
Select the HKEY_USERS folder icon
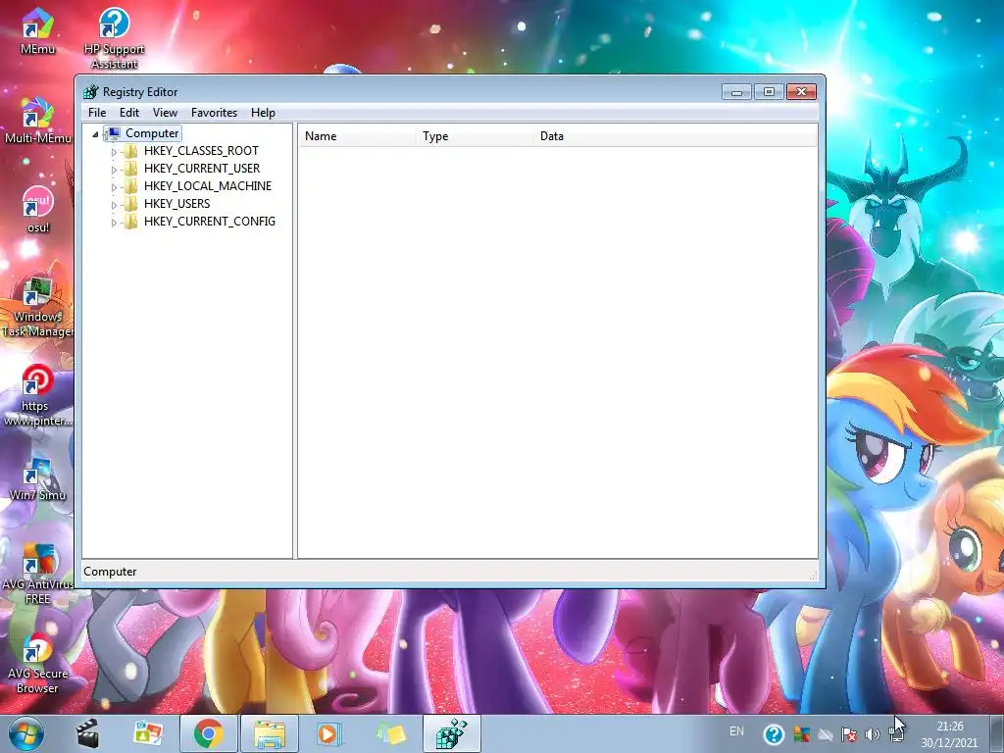click(130, 204)
